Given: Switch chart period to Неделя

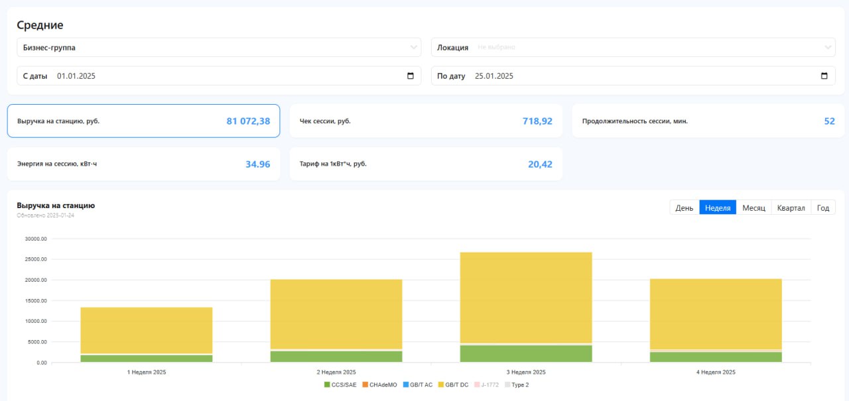Looking at the screenshot, I should pos(718,207).
